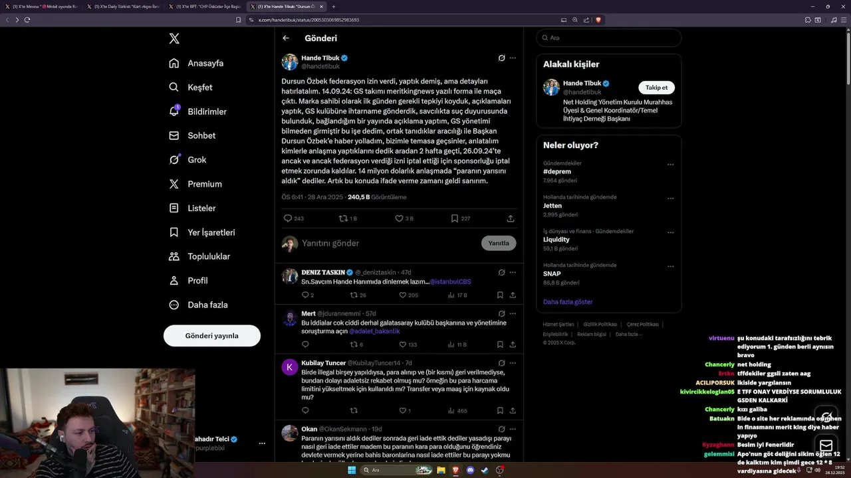The width and height of the screenshot is (851, 478).
Task: Bookmark Kubilay Tuncer's comment
Action: pyautogui.click(x=500, y=411)
